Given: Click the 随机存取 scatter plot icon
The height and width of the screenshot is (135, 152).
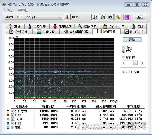Looking at the screenshot, I should [99, 31].
